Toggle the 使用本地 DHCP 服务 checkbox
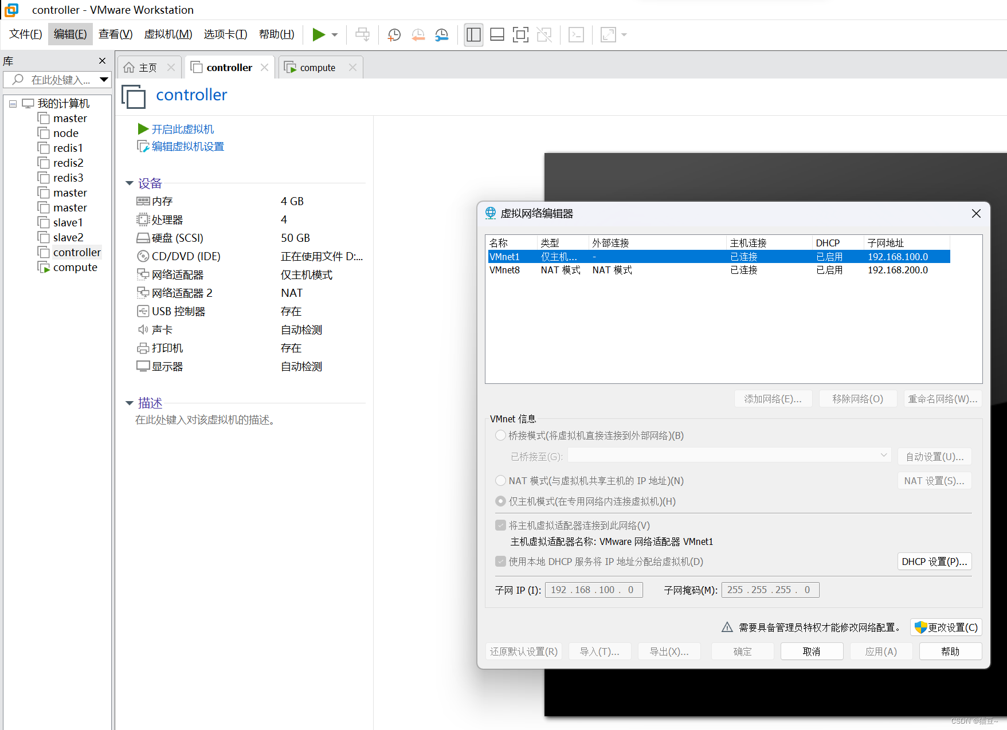This screenshot has width=1007, height=730. [x=500, y=562]
